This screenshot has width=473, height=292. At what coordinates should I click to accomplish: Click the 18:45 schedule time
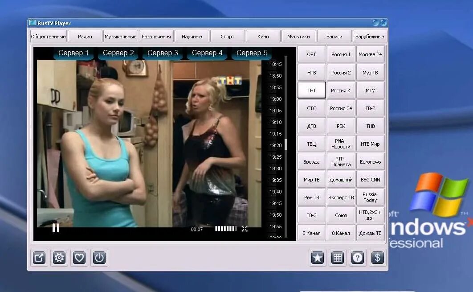[x=275, y=64]
